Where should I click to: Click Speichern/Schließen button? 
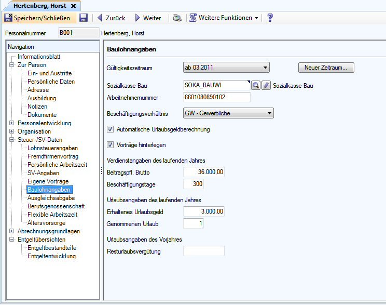click(40, 18)
